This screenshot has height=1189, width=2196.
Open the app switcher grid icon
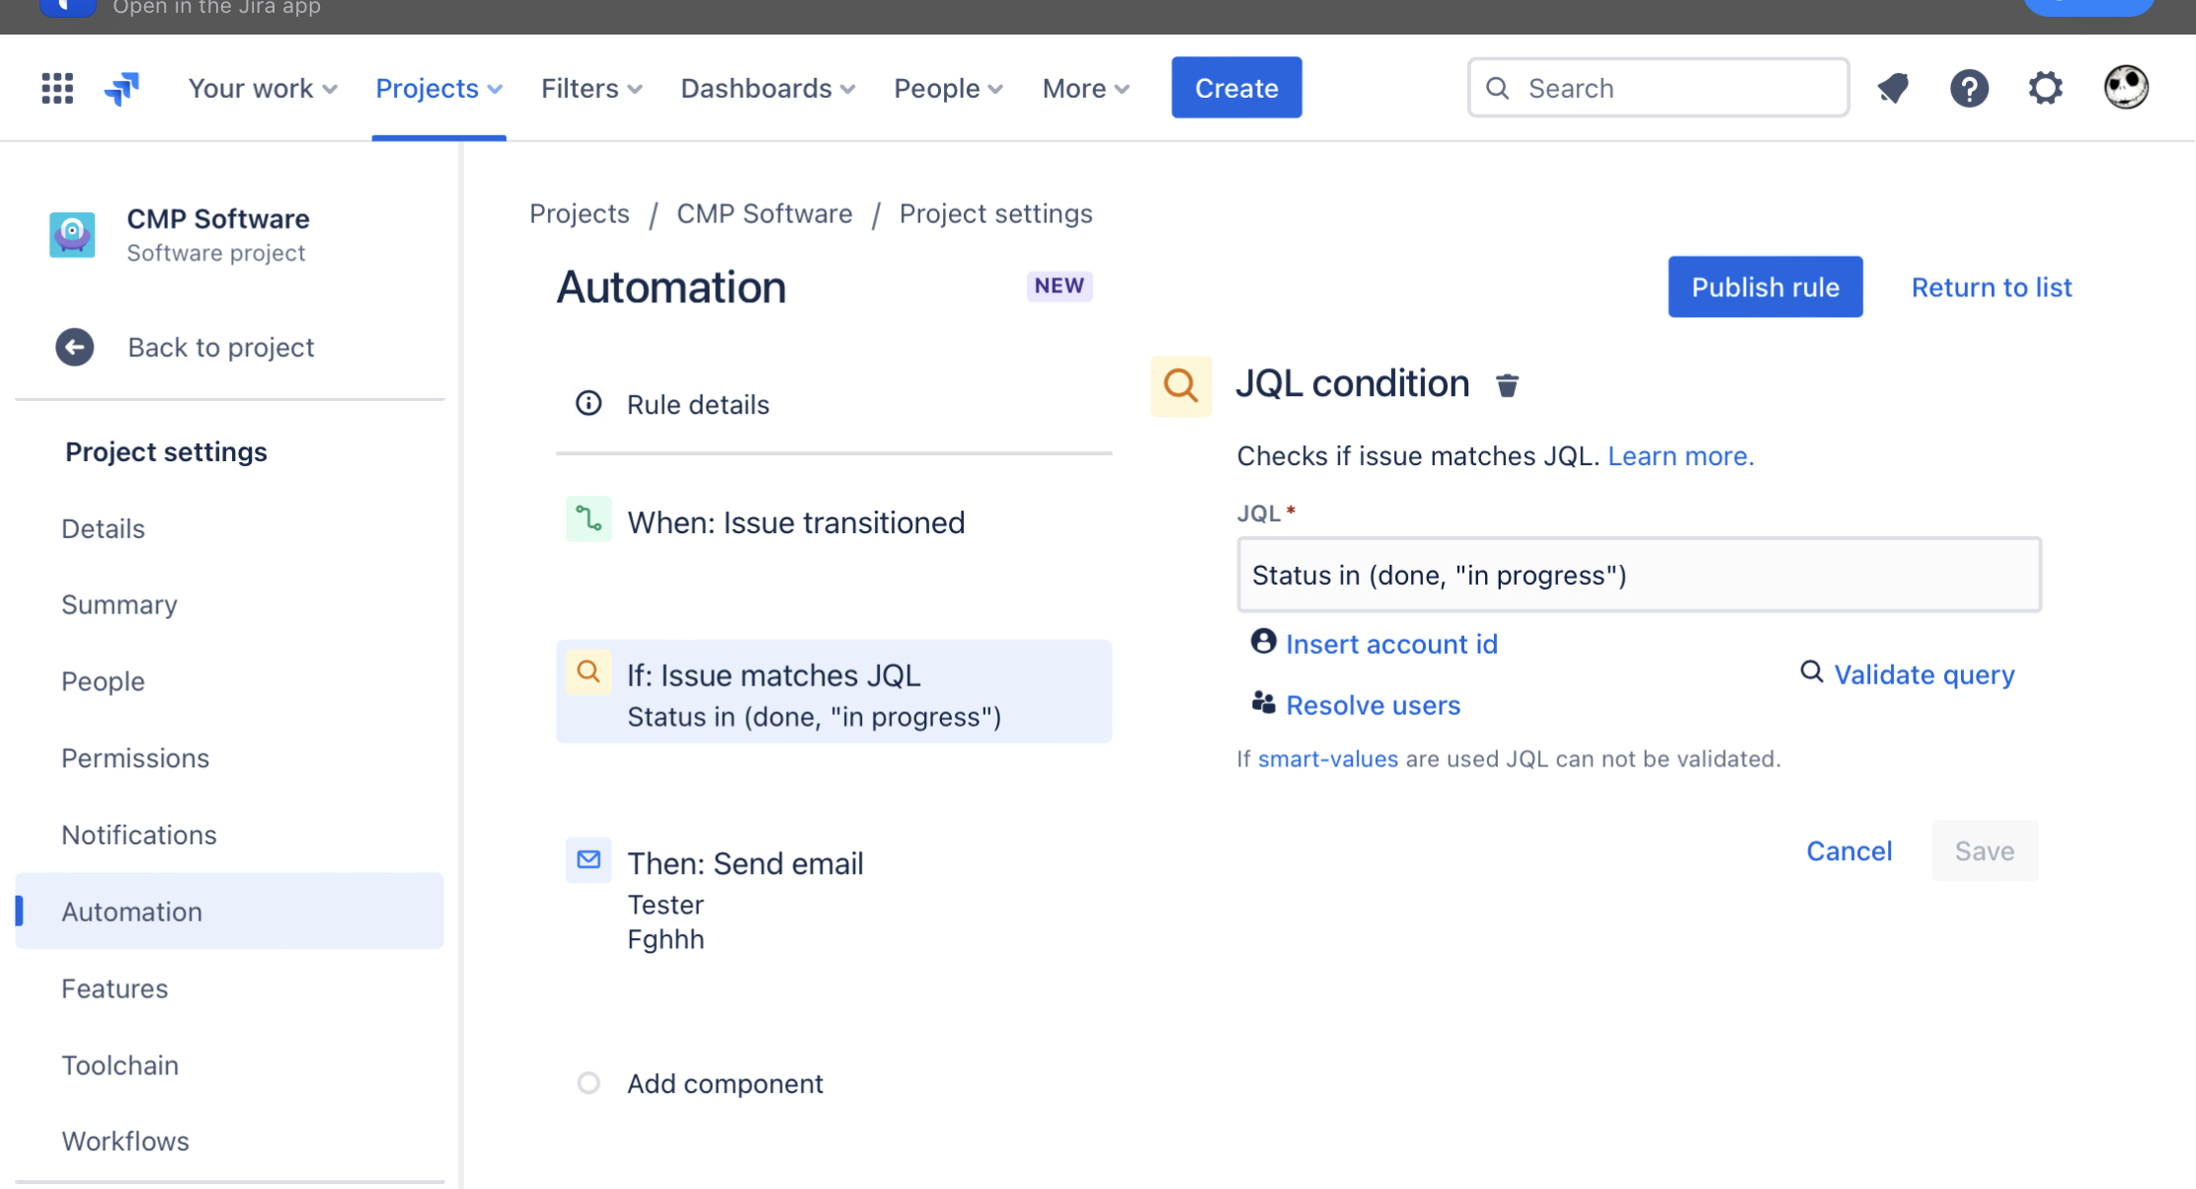coord(57,88)
